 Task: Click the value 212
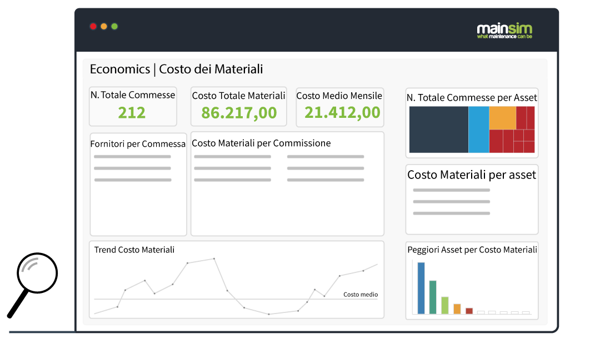(132, 112)
